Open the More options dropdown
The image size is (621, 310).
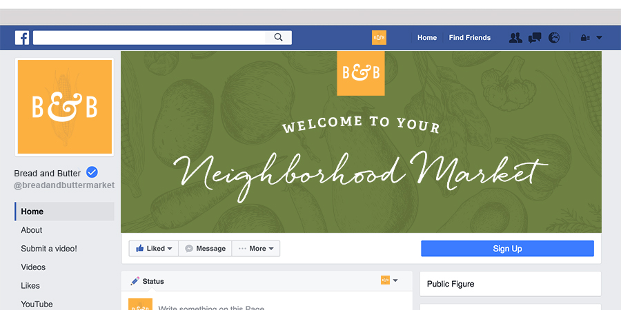pyautogui.click(x=256, y=248)
